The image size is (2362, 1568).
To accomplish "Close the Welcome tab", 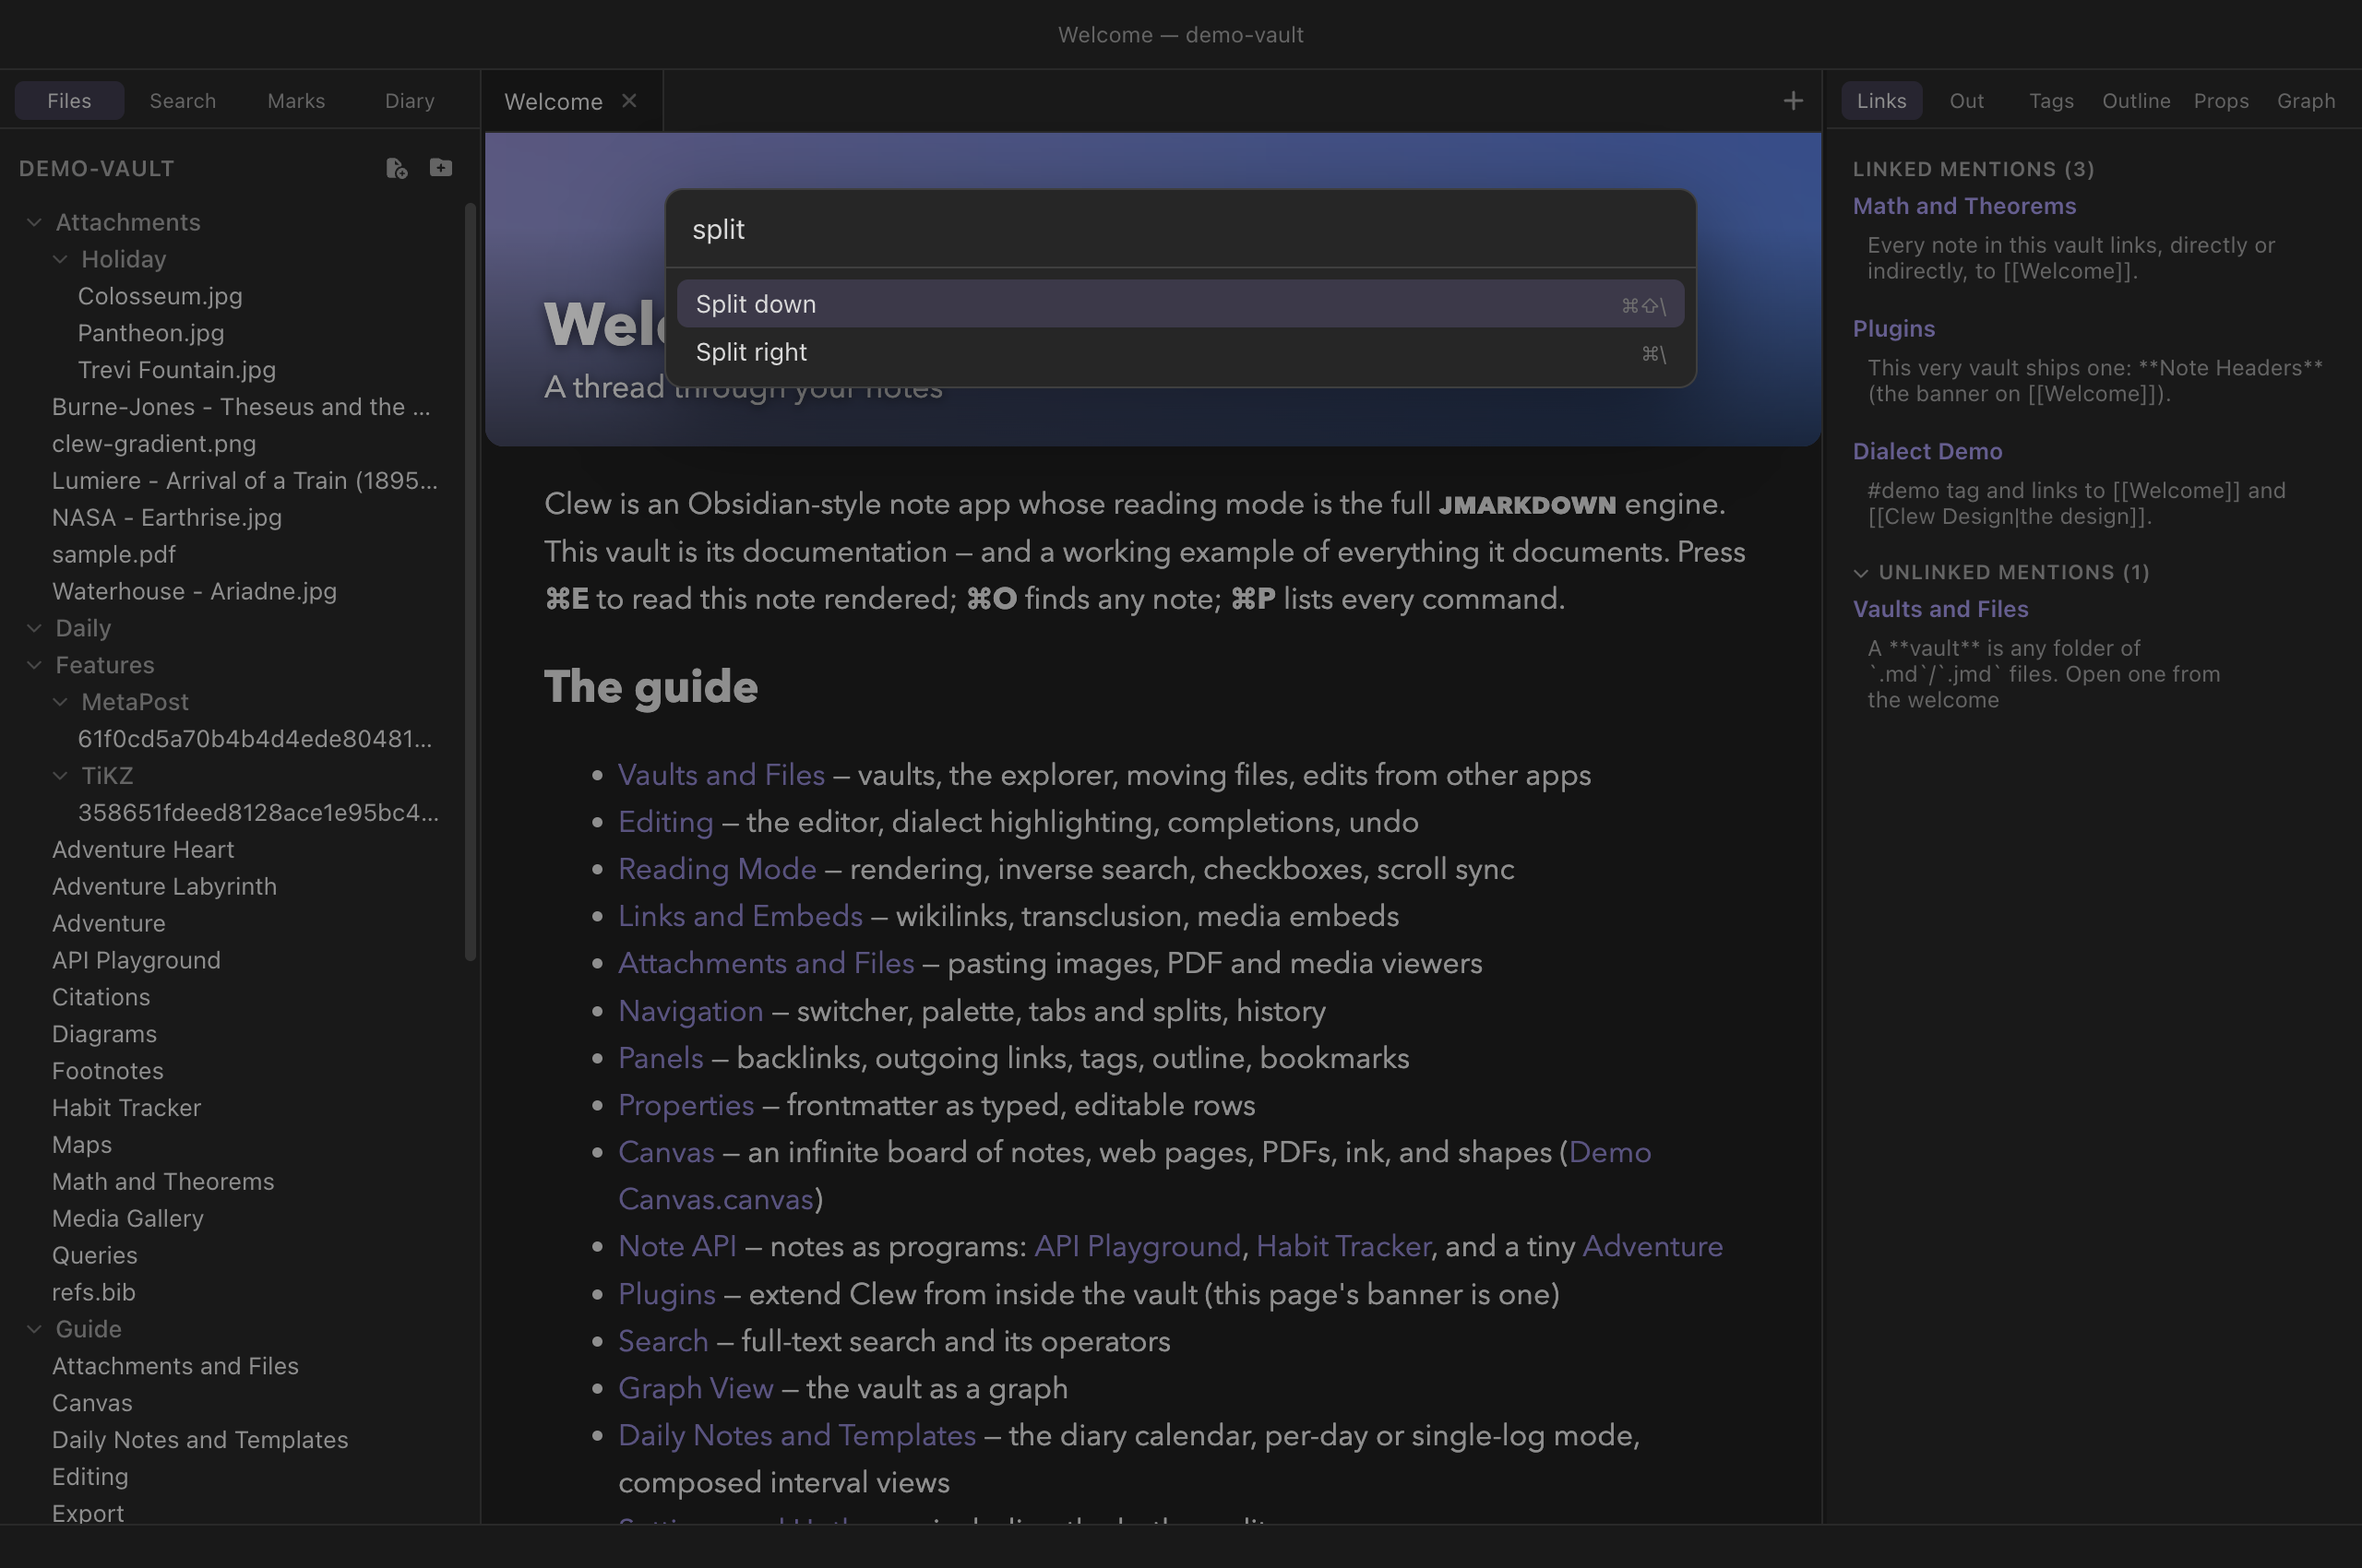I will [x=629, y=100].
